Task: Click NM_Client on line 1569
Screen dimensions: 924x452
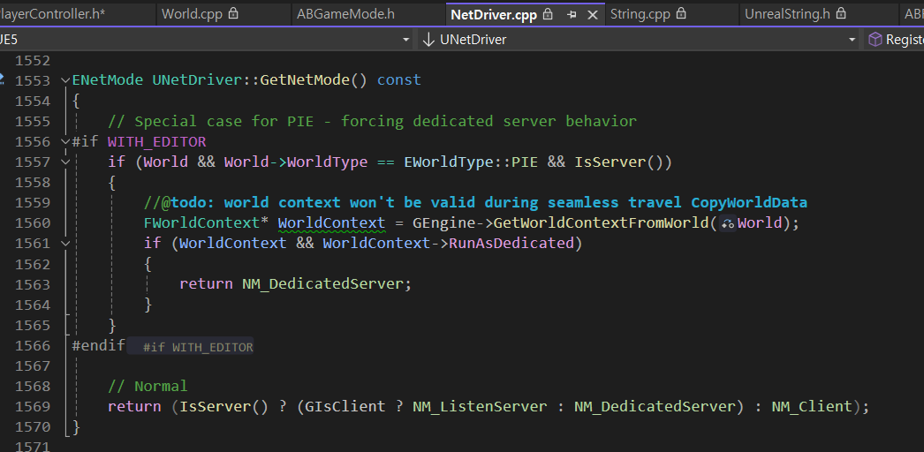Action: (812, 407)
